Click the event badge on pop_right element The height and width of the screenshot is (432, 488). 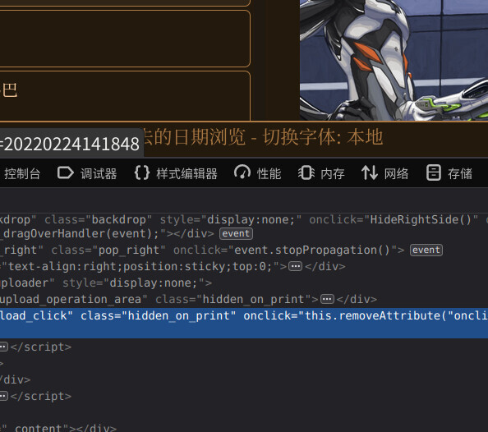tap(426, 250)
